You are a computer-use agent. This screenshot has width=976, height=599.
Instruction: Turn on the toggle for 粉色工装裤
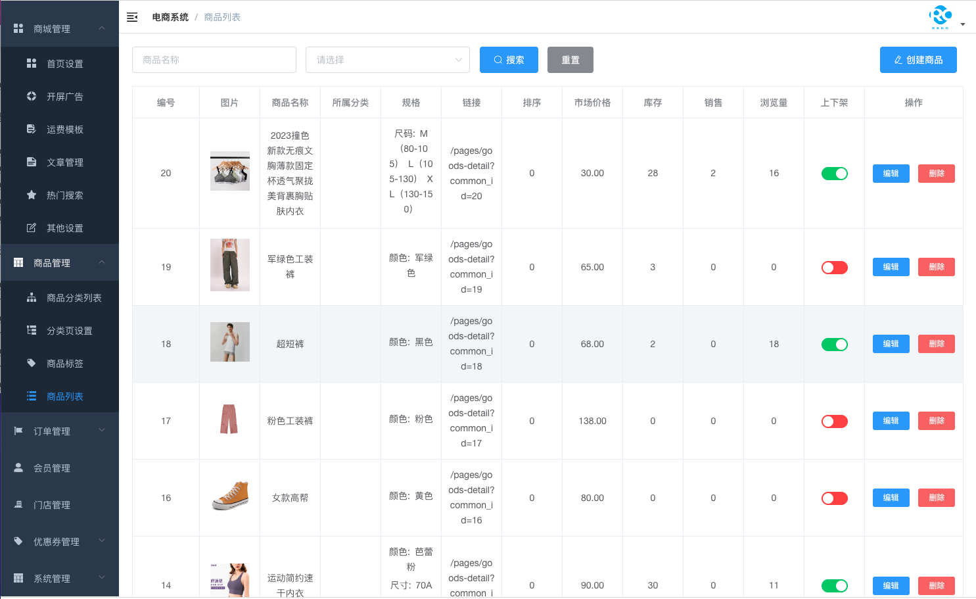coord(834,421)
